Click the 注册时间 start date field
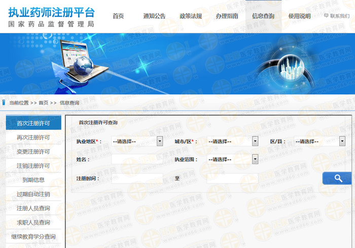Image resolution: width=355 pixels, height=248 pixels. tap(137, 179)
